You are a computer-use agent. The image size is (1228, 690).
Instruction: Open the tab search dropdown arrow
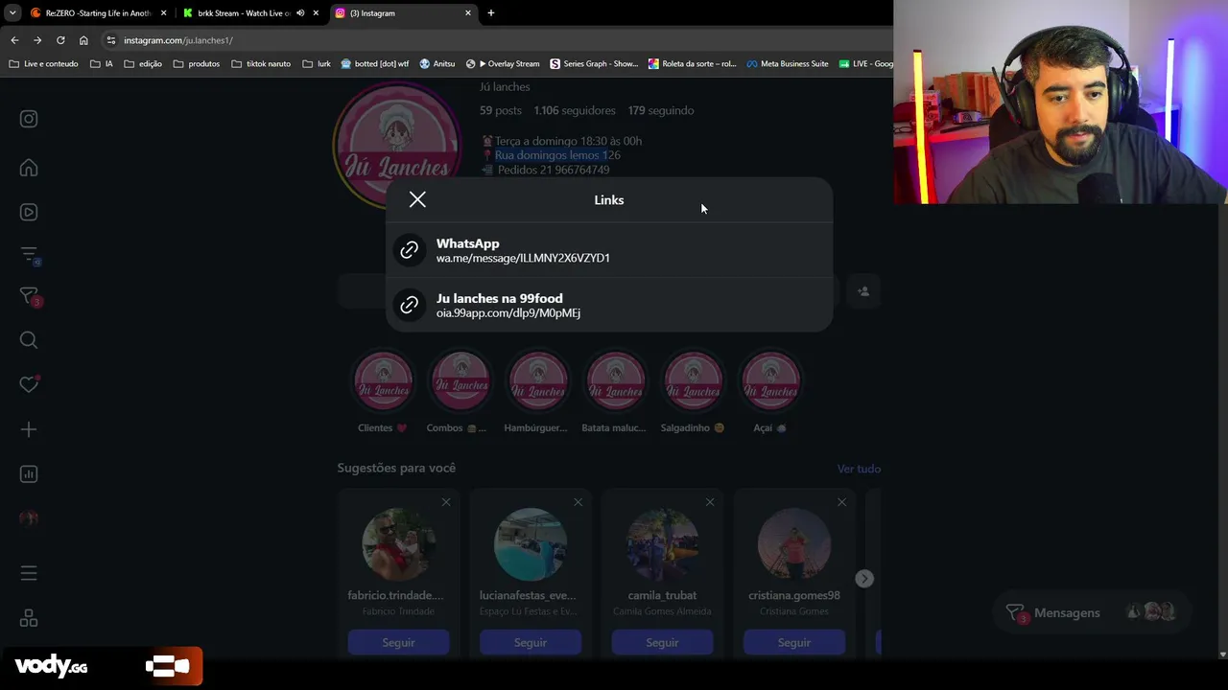point(12,13)
